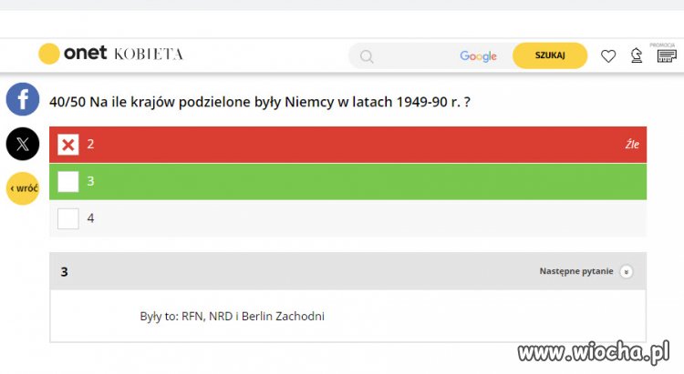
Task: Open favorites heart icon
Action: pyautogui.click(x=608, y=56)
